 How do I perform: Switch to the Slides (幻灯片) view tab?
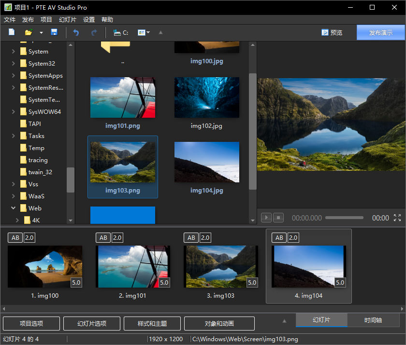(x=321, y=320)
